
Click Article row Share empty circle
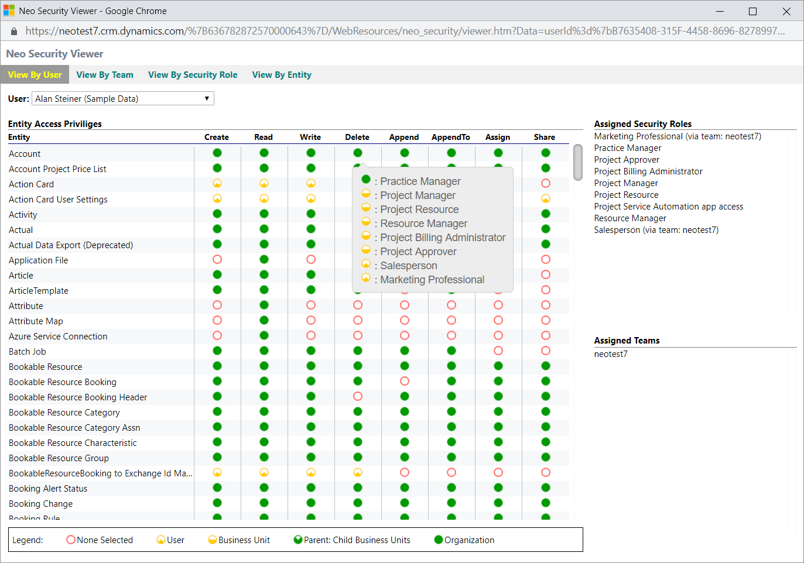(546, 274)
